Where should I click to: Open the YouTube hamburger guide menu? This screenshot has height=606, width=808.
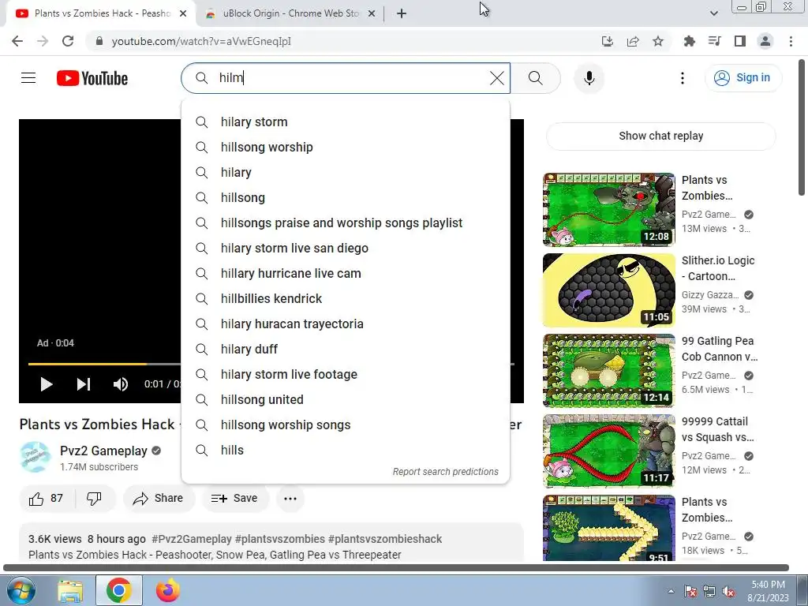tap(28, 78)
